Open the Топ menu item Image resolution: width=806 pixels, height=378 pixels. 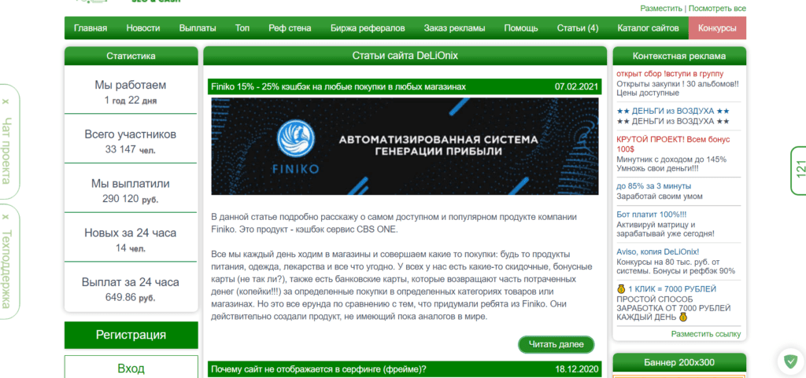point(242,28)
